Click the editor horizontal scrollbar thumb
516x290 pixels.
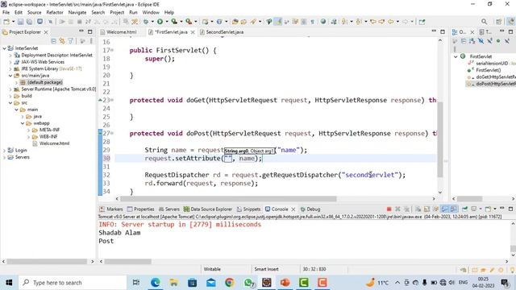(228, 199)
